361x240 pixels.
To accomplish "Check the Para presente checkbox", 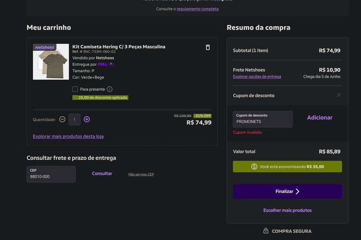I will click(x=75, y=89).
